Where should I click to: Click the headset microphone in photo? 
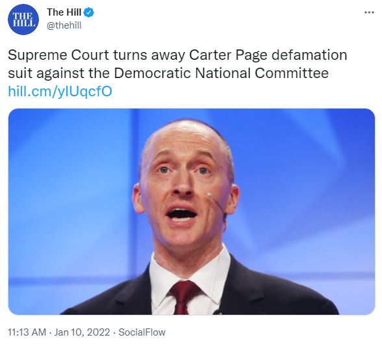217,204
